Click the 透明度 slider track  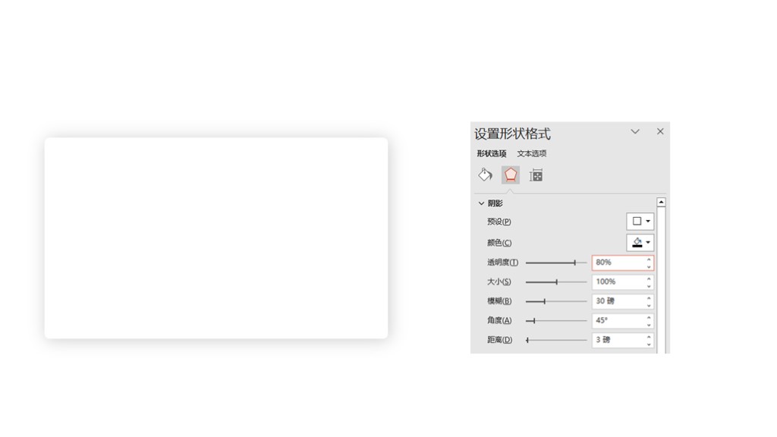[x=556, y=263]
